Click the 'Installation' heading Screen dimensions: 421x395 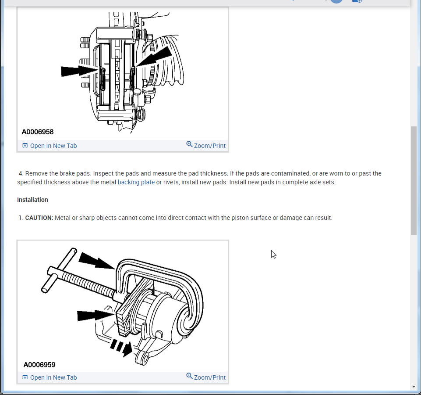click(x=32, y=200)
